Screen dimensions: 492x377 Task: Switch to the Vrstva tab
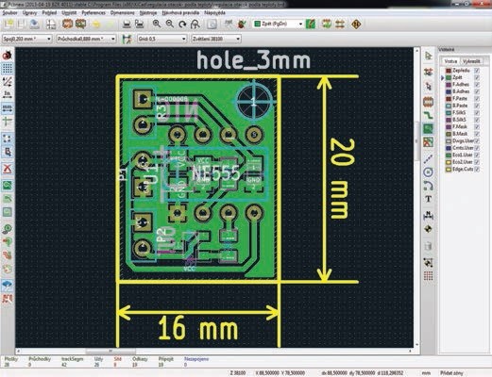pyautogui.click(x=450, y=61)
